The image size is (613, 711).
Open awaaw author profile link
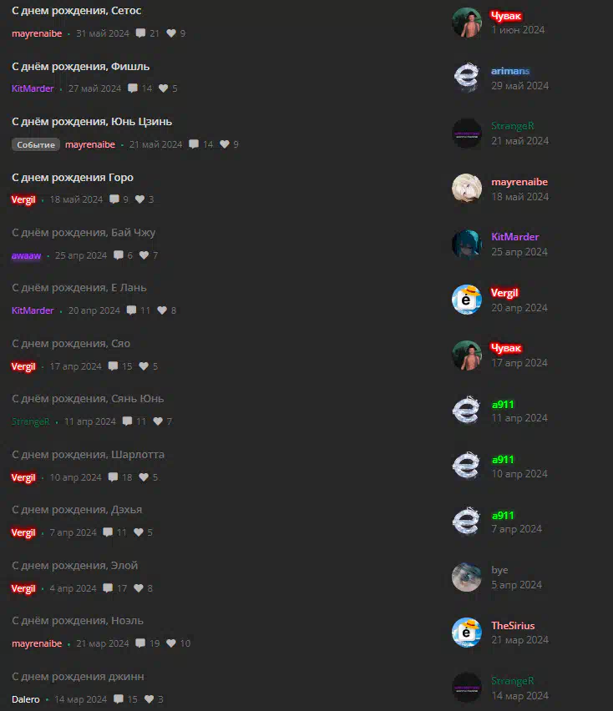[27, 255]
